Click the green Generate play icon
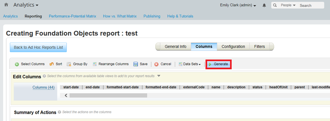This screenshot has height=121, width=330. 210,64
